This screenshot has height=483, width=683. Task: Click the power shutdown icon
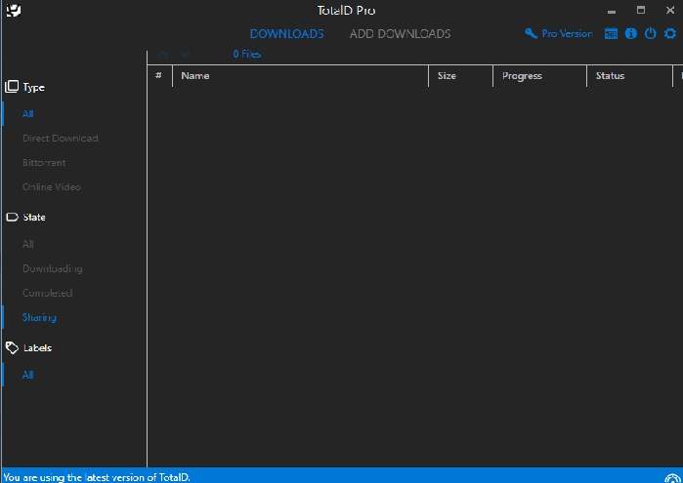click(x=651, y=33)
